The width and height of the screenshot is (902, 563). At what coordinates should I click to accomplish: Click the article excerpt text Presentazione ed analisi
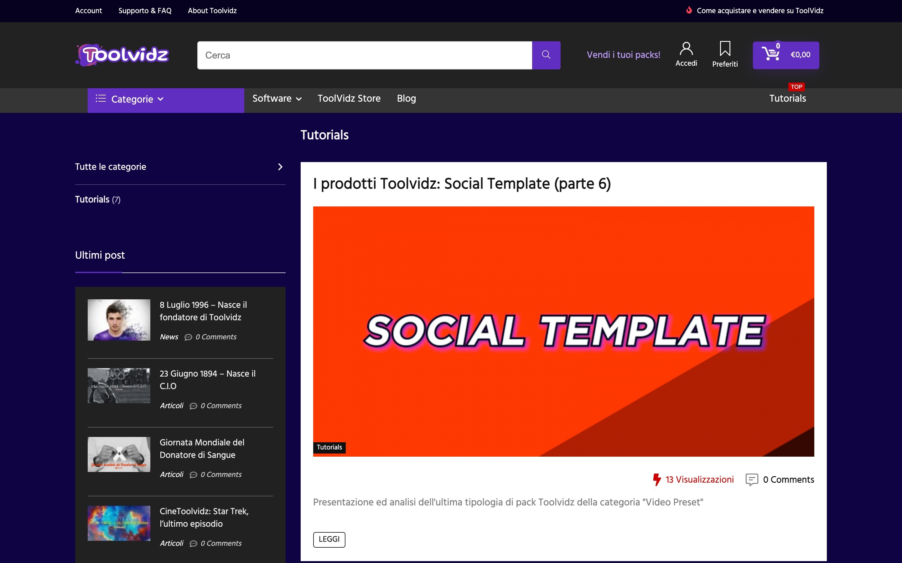[x=508, y=502]
